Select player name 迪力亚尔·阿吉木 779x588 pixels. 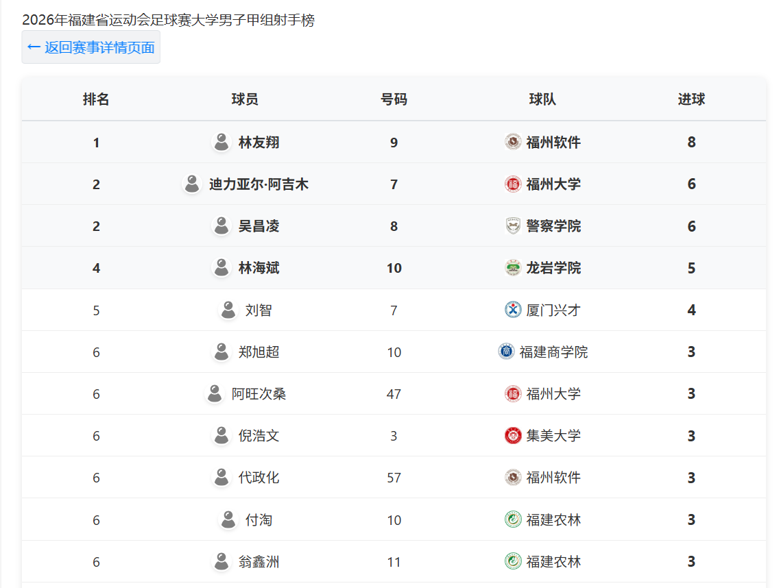pyautogui.click(x=259, y=184)
